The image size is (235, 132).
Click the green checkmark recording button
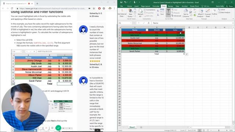[58, 128]
